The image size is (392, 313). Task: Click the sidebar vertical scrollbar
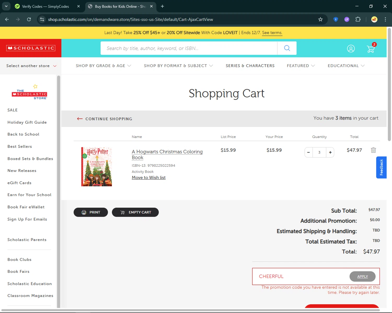point(59,192)
